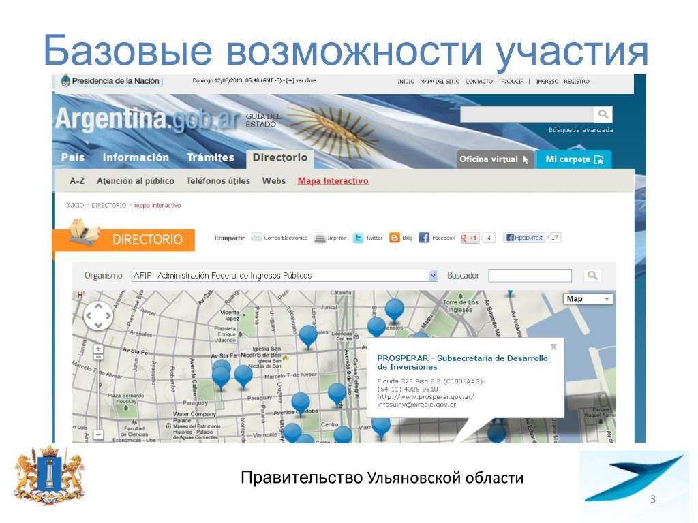
Task: Focus the header search input field
Action: point(527,114)
